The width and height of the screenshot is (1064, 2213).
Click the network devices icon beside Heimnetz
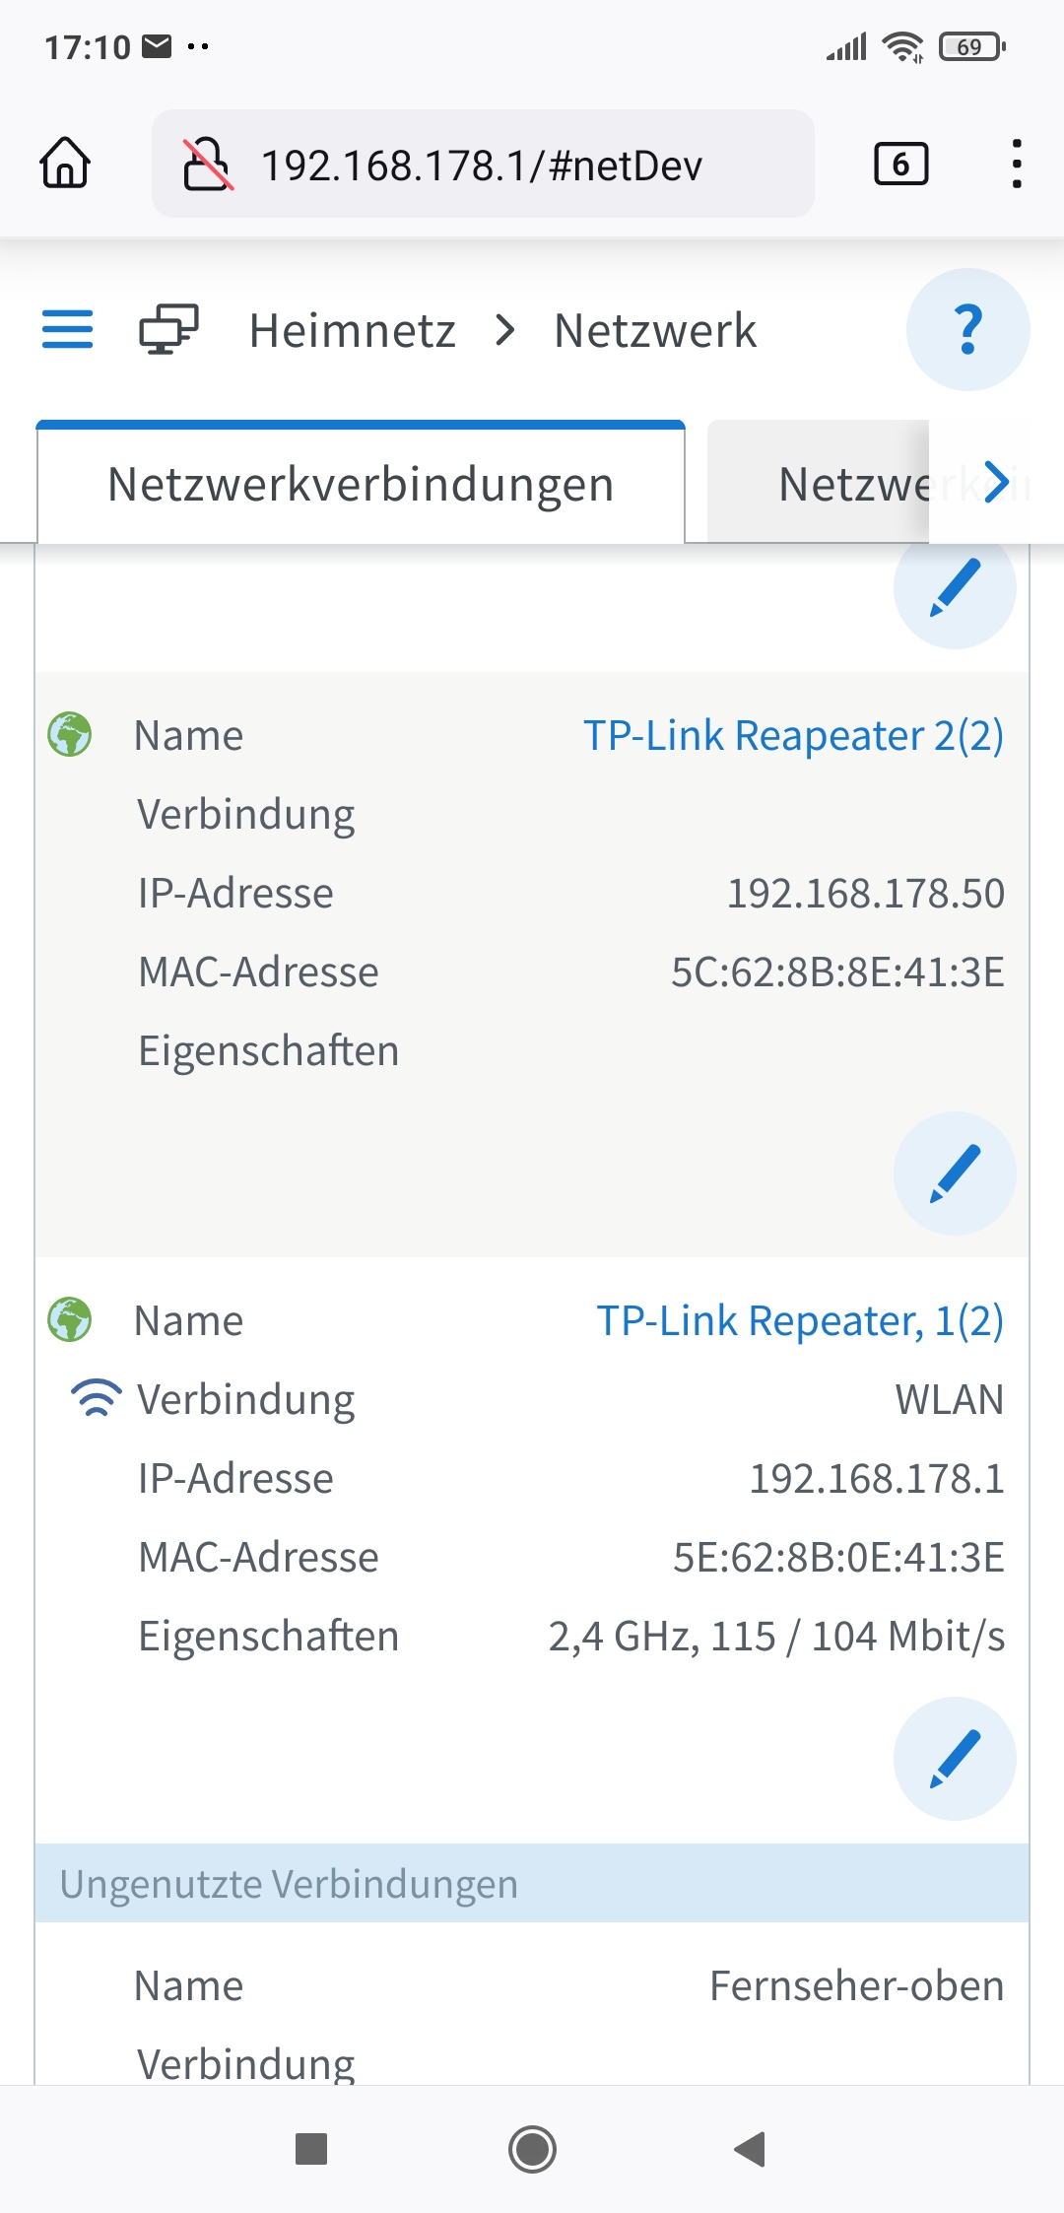click(x=169, y=330)
